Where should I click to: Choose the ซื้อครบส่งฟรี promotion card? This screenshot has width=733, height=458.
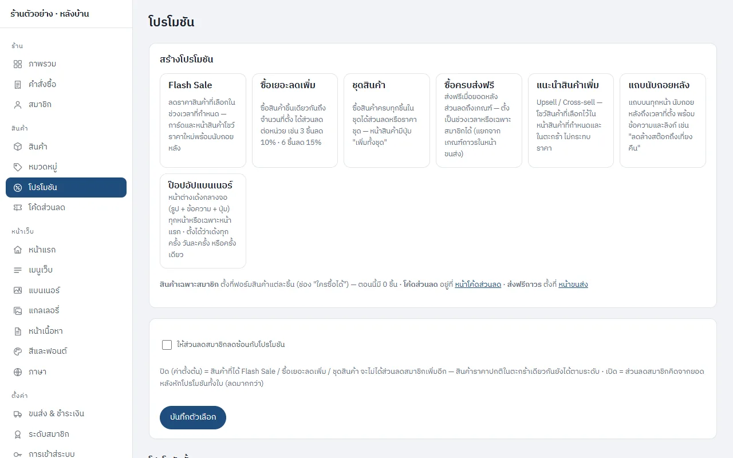(479, 120)
